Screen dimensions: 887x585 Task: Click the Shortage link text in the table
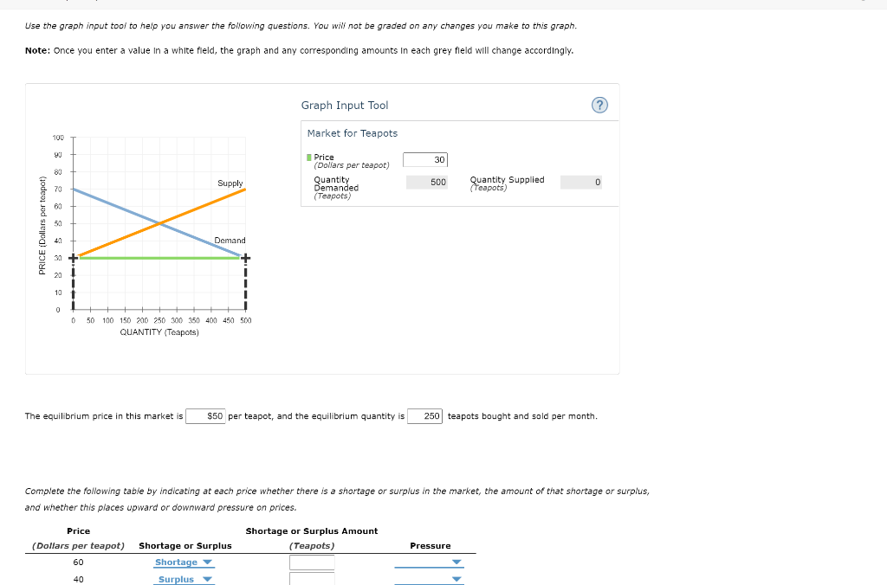click(x=176, y=562)
